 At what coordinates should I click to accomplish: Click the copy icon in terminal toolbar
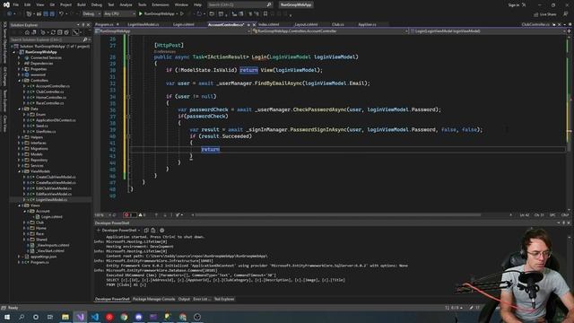[146, 231]
